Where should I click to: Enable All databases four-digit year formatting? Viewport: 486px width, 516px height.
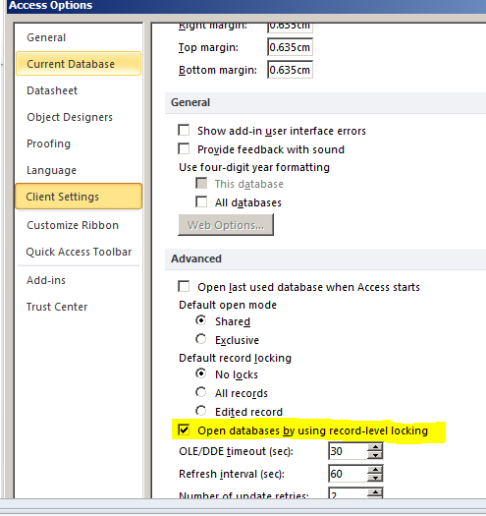tap(201, 201)
